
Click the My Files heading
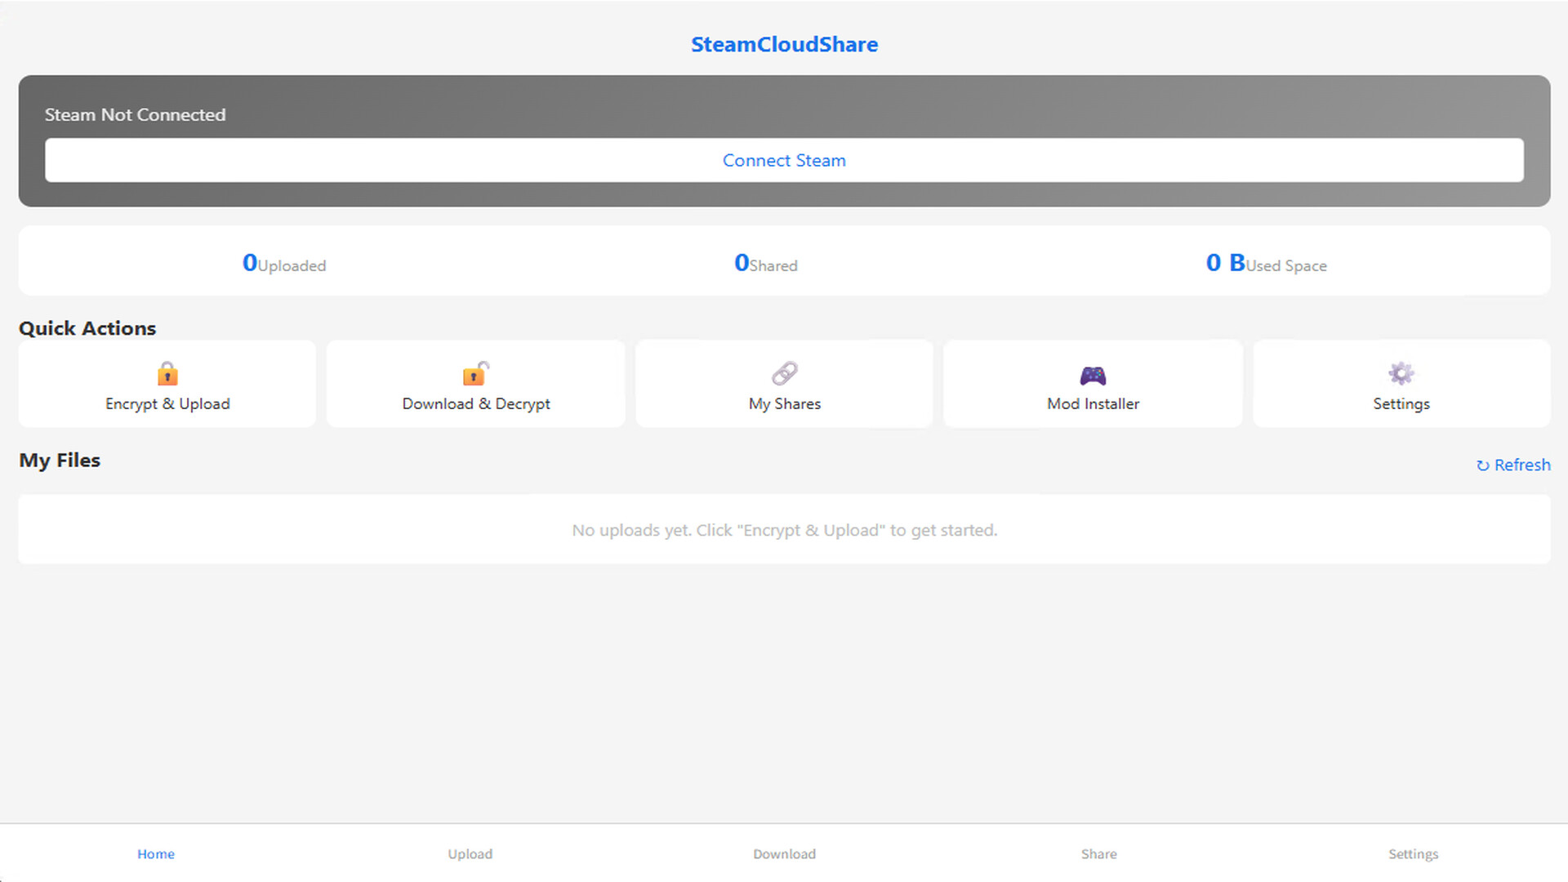(60, 460)
